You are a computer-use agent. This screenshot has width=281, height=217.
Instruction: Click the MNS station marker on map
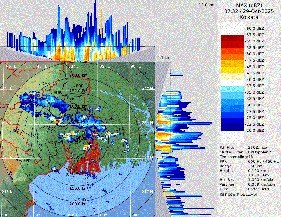click(x=136, y=74)
